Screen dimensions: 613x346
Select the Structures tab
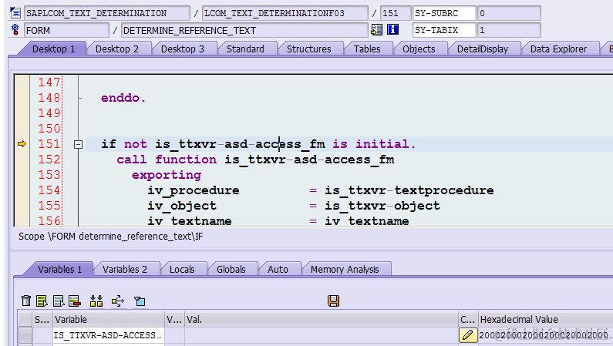(x=309, y=49)
